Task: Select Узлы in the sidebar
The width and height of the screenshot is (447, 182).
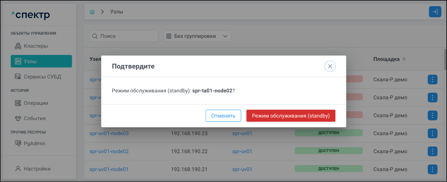Action: 41,61
